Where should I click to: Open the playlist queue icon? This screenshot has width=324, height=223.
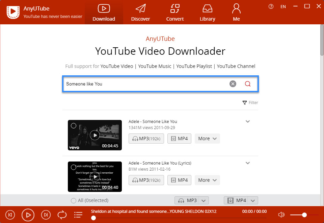78,215
